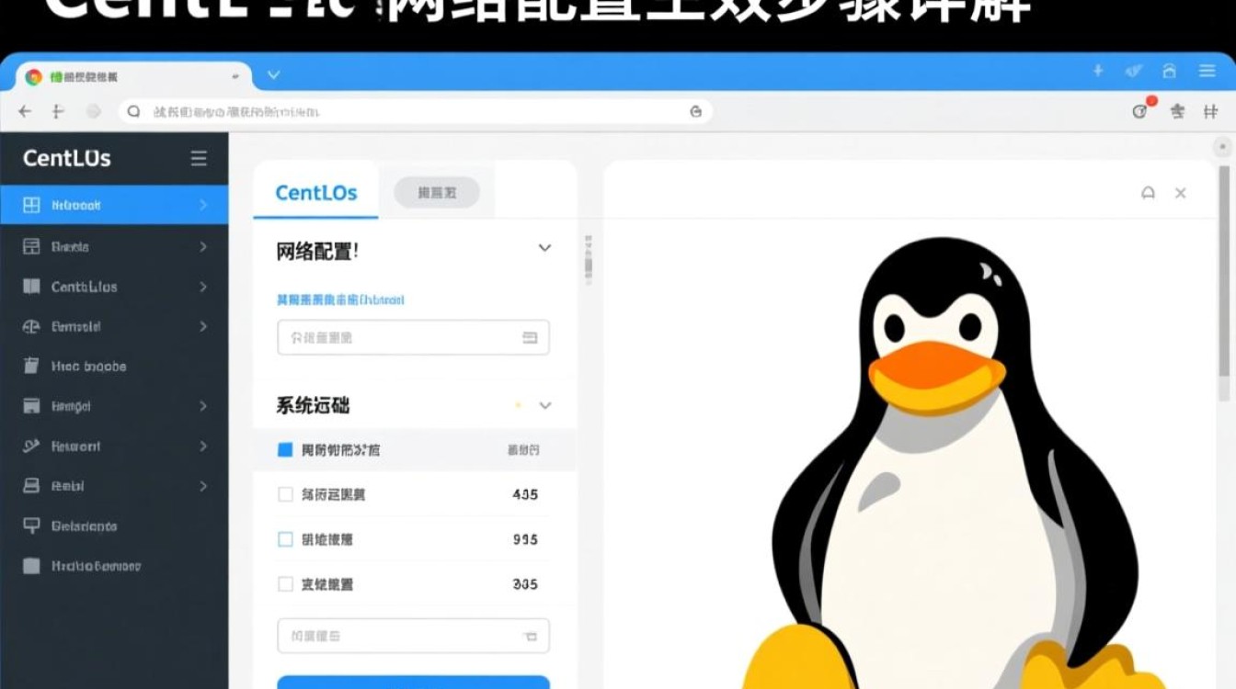
Task: Click the value 305 in the list
Action: (525, 583)
